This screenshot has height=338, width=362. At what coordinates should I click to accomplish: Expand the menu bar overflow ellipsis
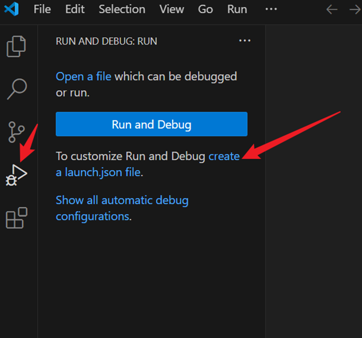coord(271,9)
